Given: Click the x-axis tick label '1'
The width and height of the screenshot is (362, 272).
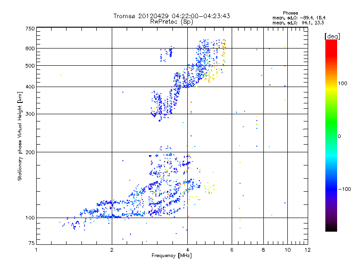Looking at the screenshot, I should click(36, 250).
